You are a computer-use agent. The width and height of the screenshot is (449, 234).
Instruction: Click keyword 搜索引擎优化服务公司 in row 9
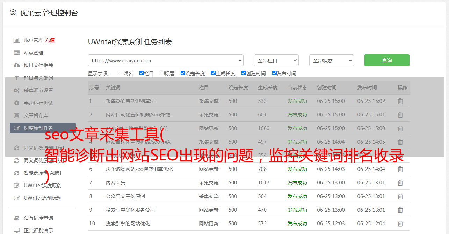(x=130, y=210)
